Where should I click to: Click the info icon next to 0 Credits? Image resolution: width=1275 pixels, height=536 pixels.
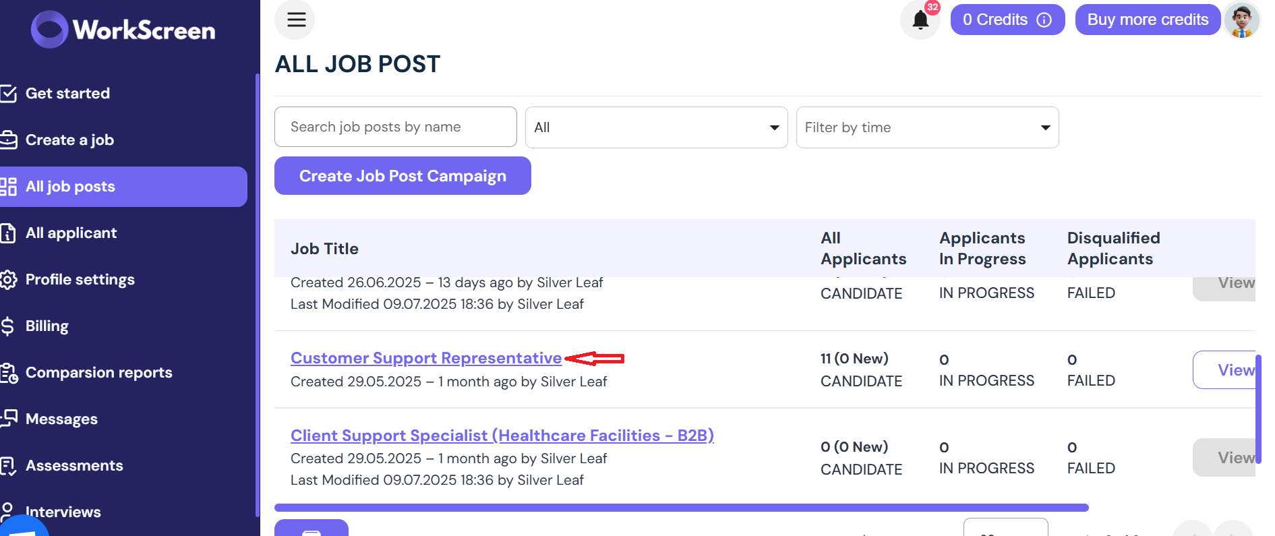[x=1044, y=20]
